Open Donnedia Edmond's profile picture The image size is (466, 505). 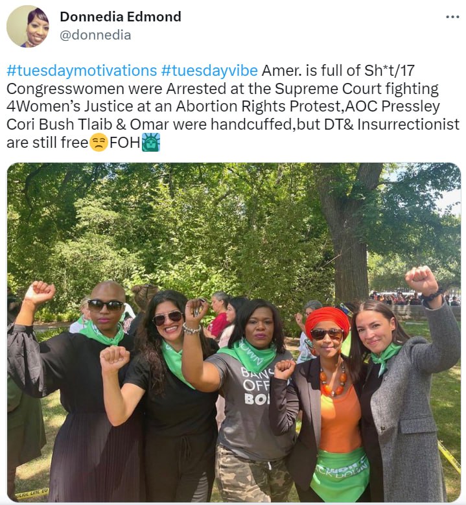[x=28, y=27]
